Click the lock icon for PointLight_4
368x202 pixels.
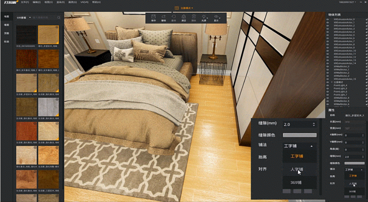click(x=366, y=85)
